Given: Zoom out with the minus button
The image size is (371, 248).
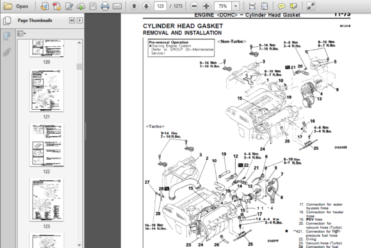Looking at the screenshot, I should (194, 6).
